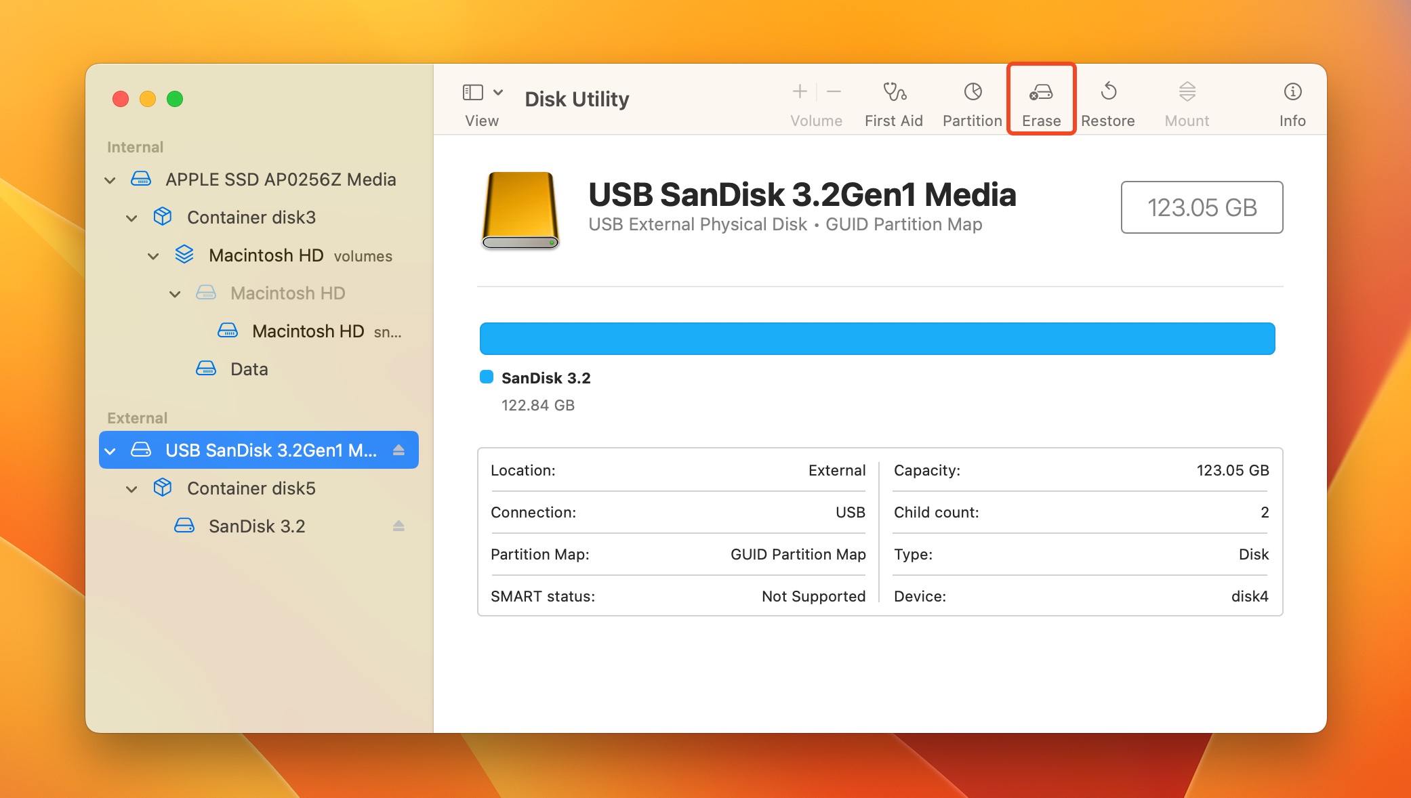
Task: Collapse Container disk5 disclosure arrow
Action: click(x=131, y=489)
